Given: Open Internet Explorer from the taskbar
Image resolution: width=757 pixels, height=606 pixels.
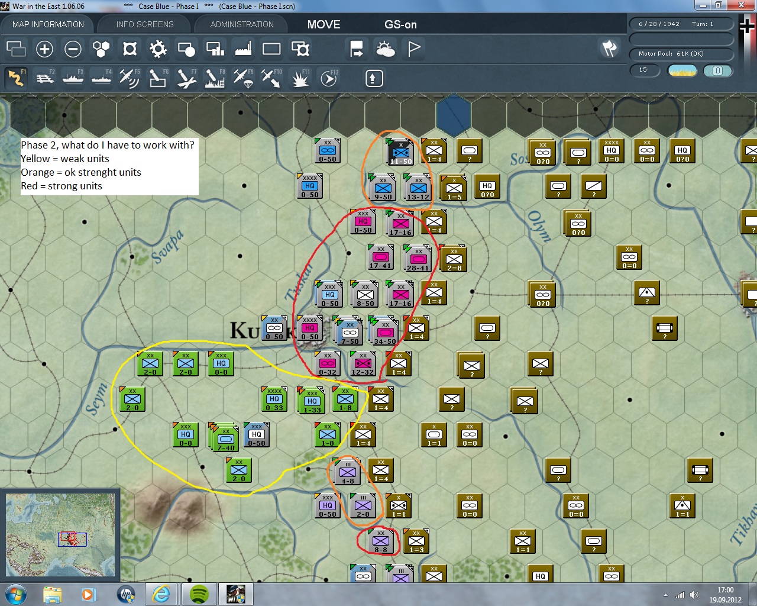Looking at the screenshot, I should 161,594.
